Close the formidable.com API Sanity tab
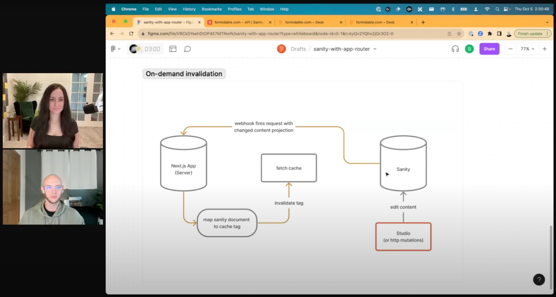556x297 pixels. click(x=270, y=22)
